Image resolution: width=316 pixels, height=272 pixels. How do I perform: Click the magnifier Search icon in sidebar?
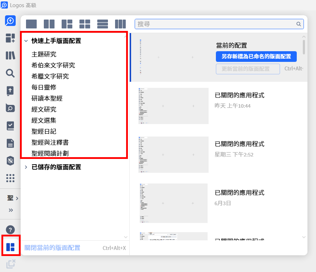pyautogui.click(x=10, y=73)
